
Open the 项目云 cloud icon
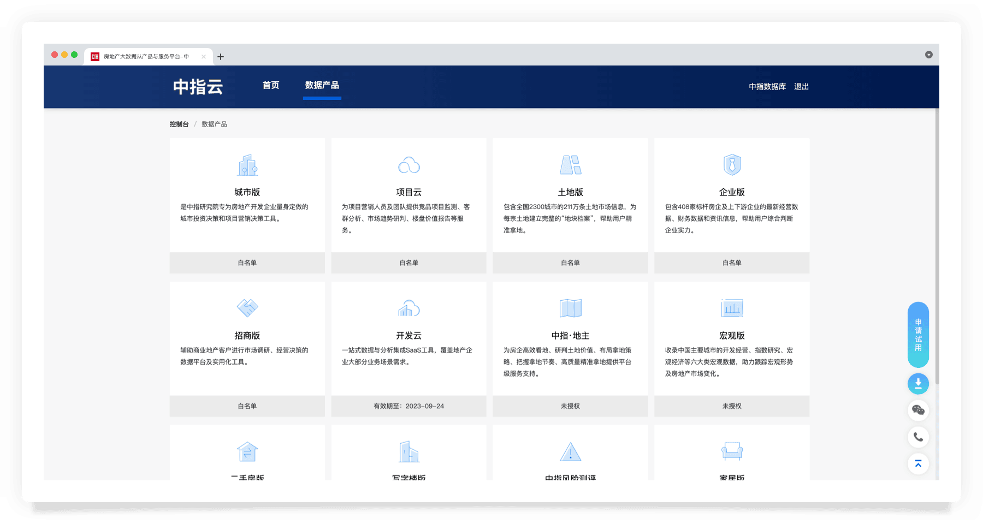tap(408, 165)
